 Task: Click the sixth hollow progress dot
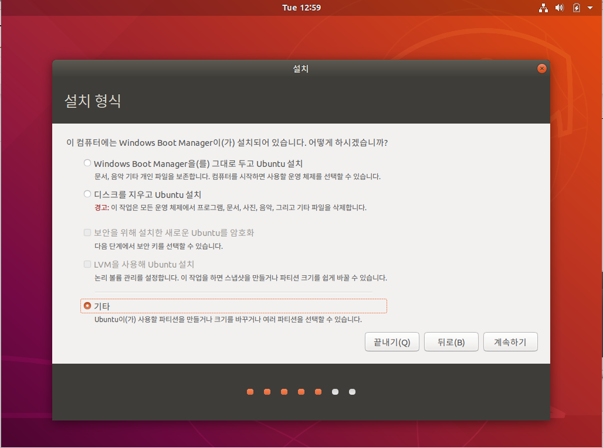click(x=335, y=392)
